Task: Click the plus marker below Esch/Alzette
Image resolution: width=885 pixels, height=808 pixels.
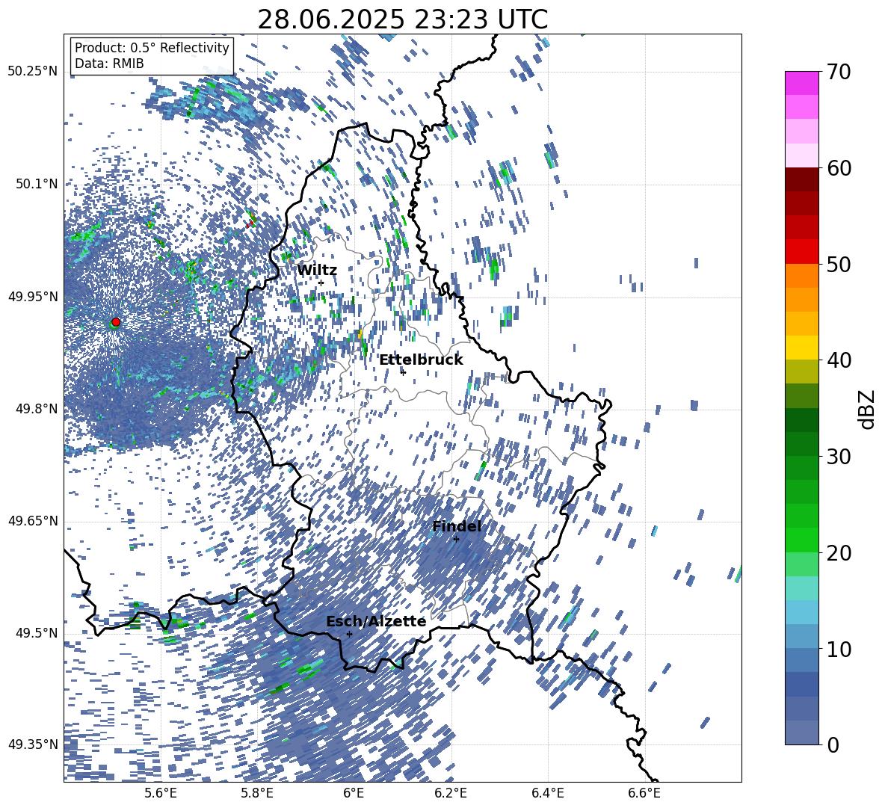Action: click(349, 634)
